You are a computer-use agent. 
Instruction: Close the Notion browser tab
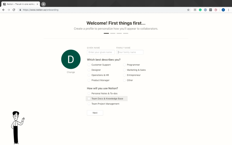37,4
